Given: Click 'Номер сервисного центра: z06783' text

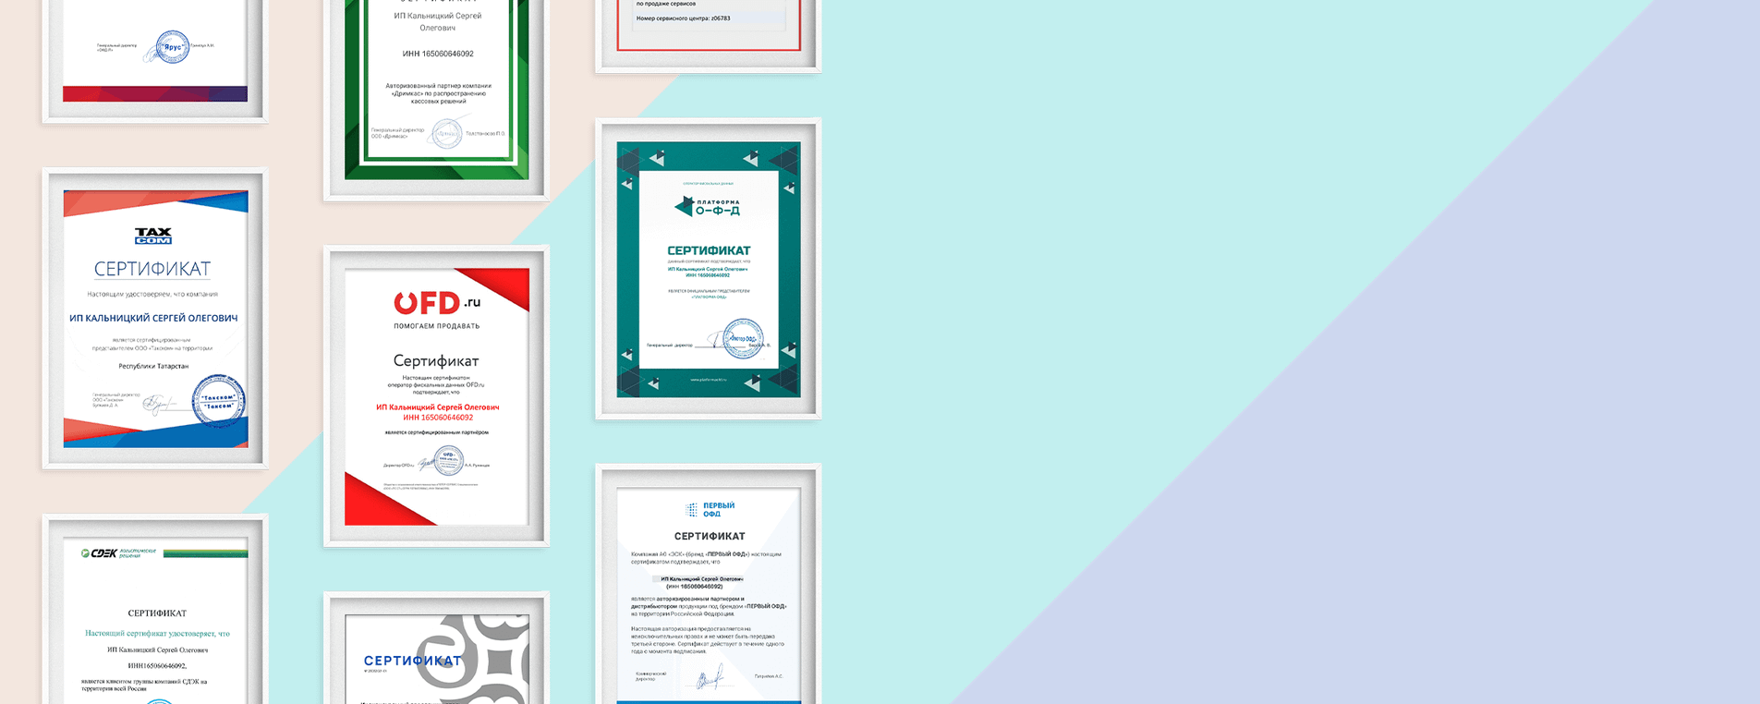Looking at the screenshot, I should pyautogui.click(x=683, y=18).
